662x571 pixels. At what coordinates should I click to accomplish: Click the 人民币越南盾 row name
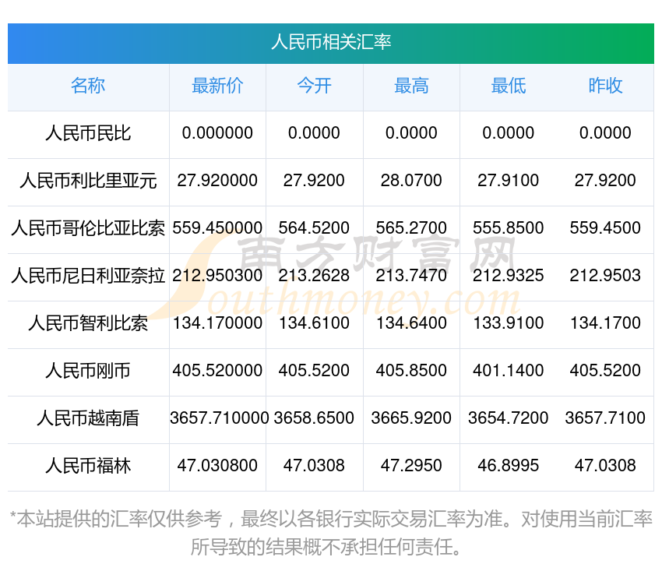click(x=88, y=418)
